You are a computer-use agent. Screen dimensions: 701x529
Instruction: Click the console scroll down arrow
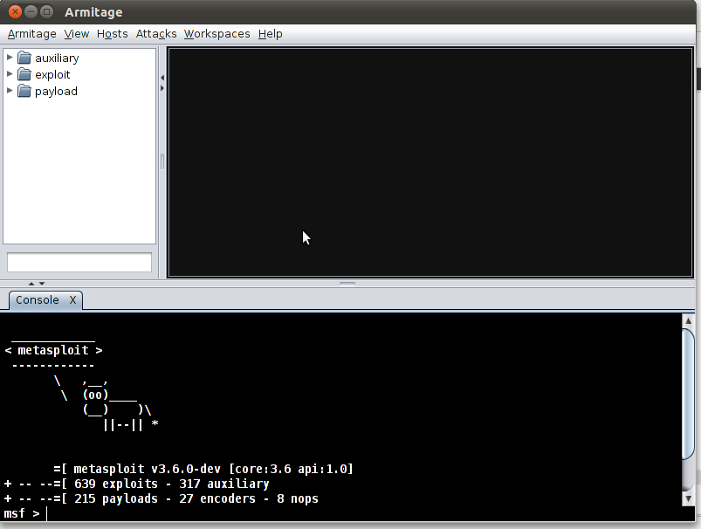[x=688, y=514]
